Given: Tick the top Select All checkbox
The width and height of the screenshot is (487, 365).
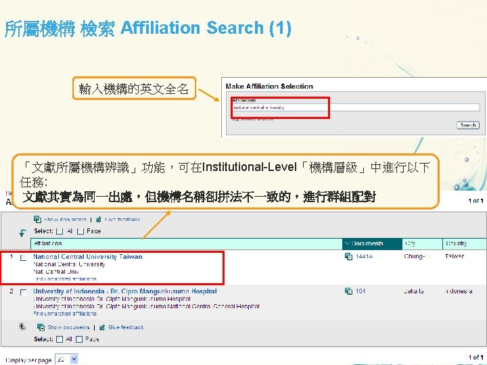Looking at the screenshot, I should (x=60, y=231).
